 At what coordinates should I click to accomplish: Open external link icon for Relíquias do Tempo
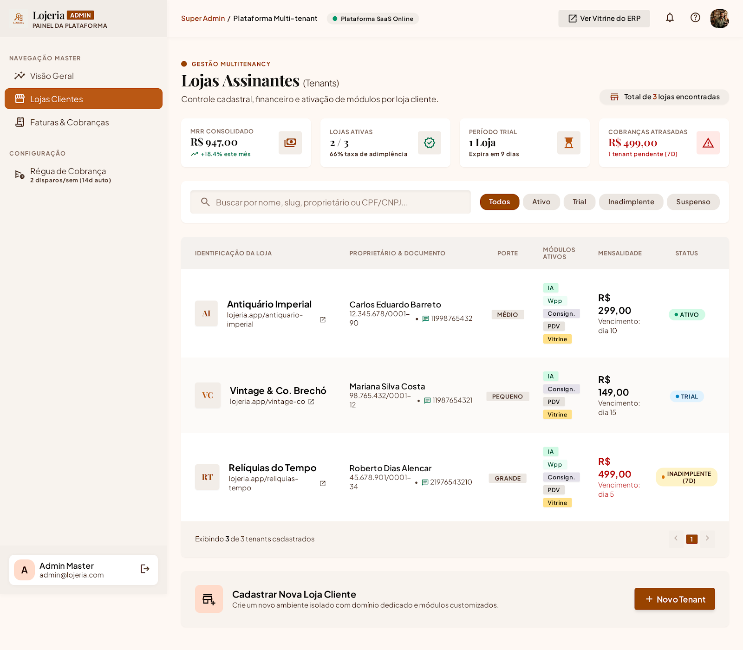[323, 483]
